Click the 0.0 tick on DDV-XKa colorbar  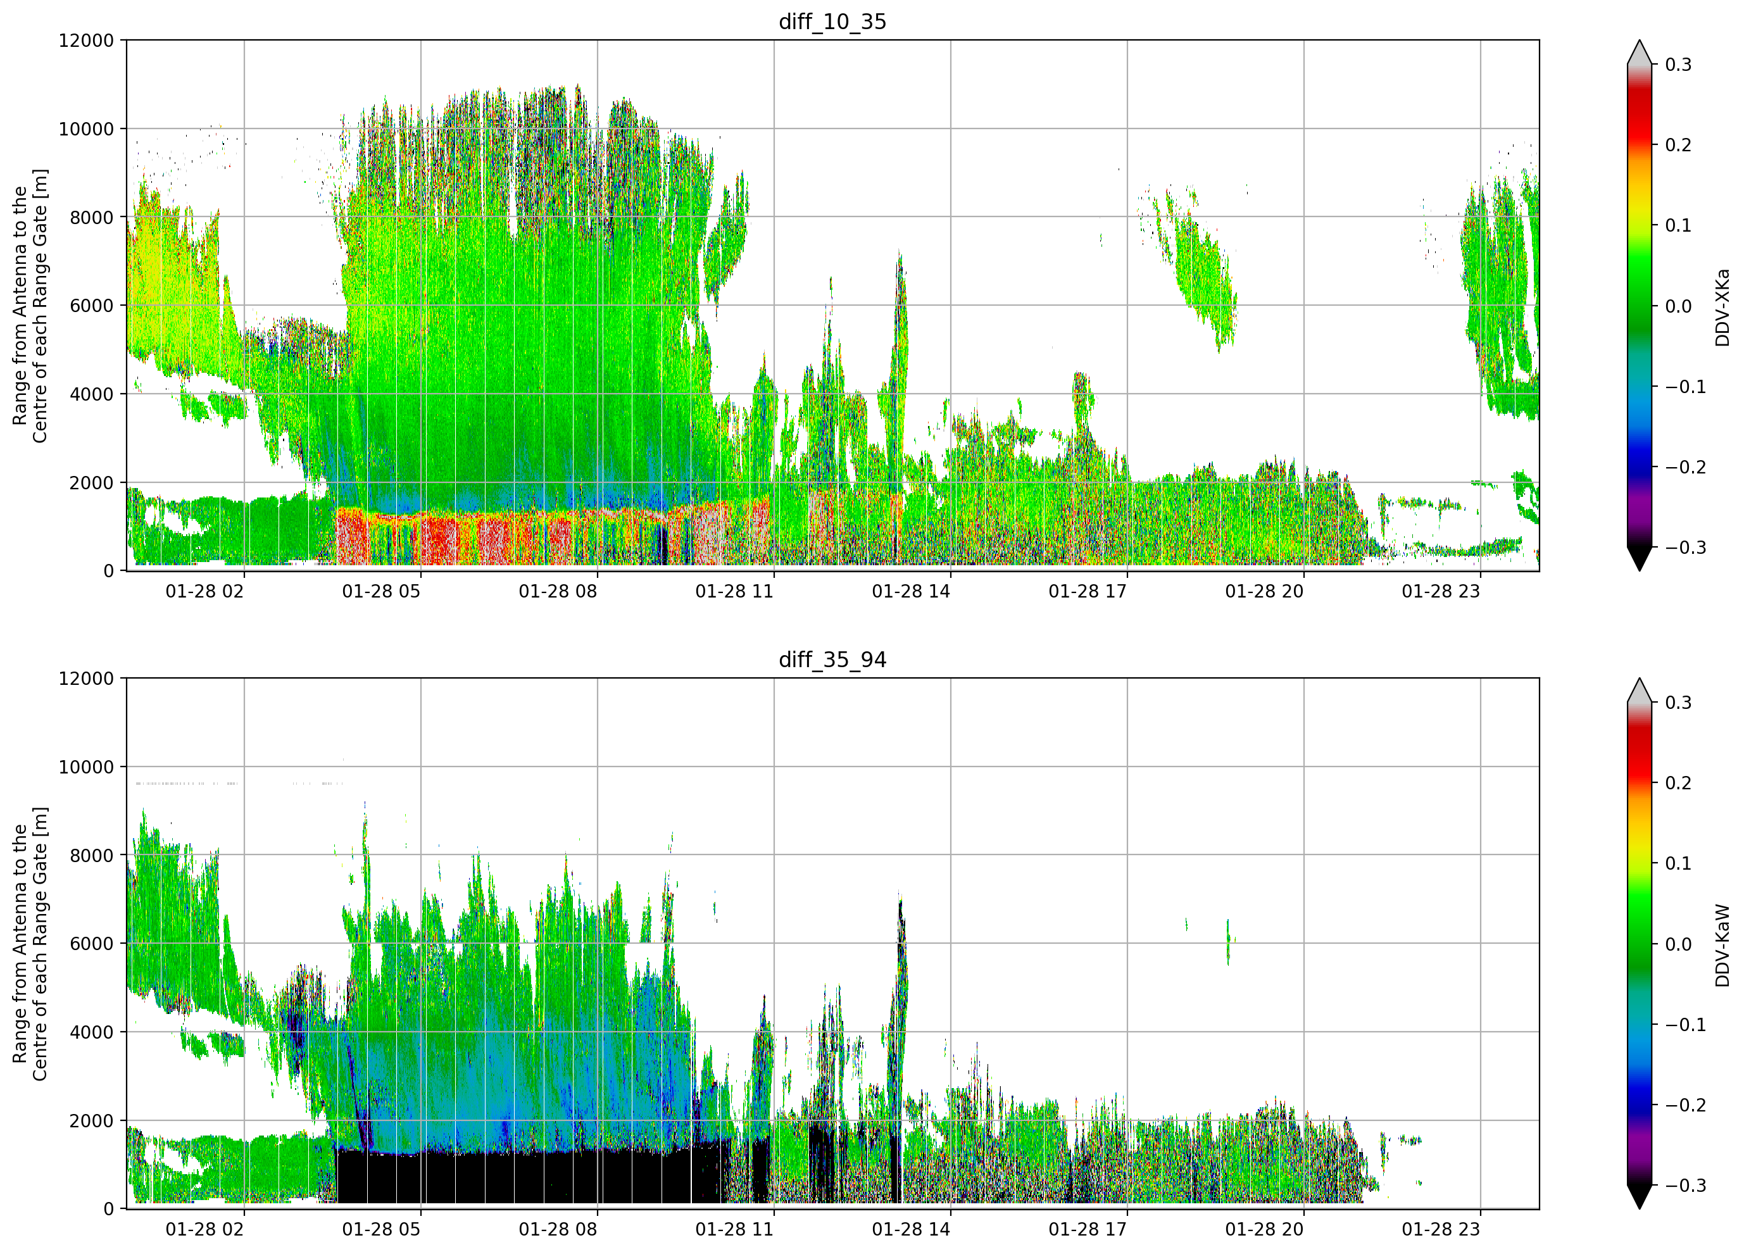click(1678, 306)
